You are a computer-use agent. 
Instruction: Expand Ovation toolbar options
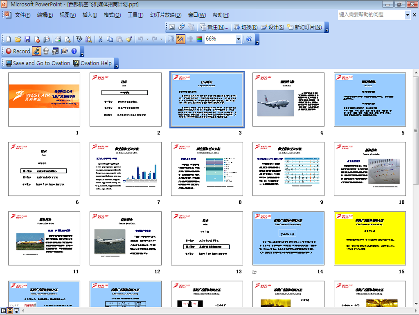click(x=117, y=63)
